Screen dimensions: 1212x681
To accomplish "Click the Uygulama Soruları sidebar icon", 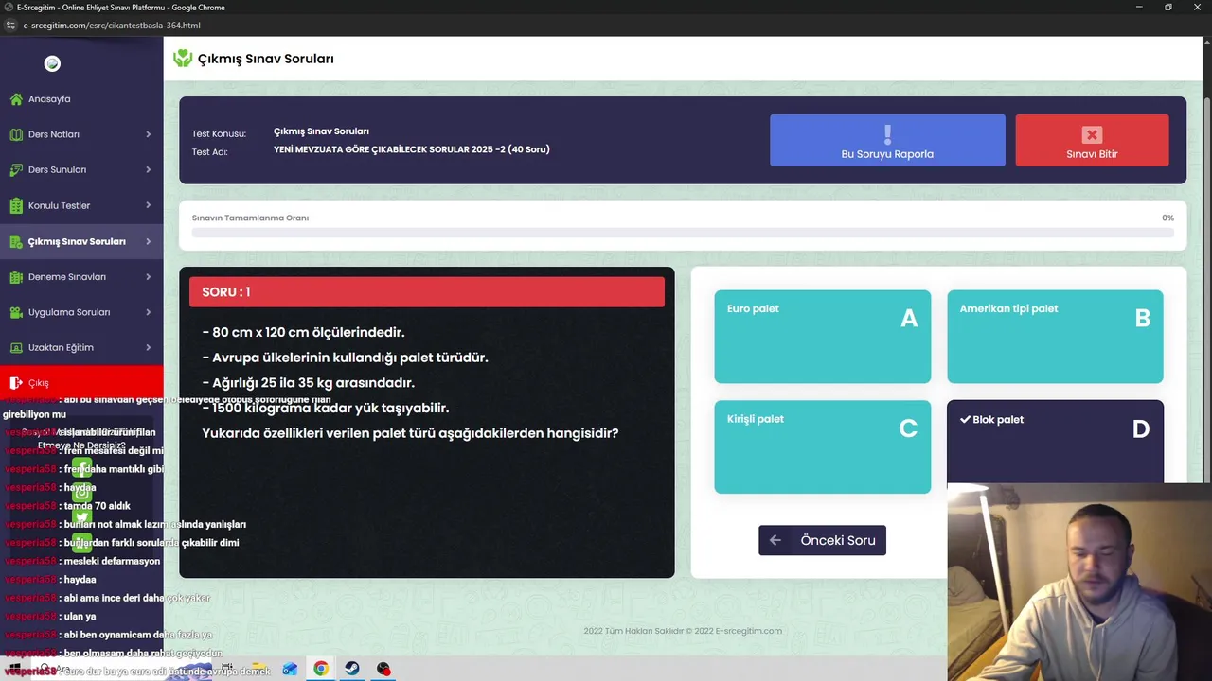I will [16, 312].
